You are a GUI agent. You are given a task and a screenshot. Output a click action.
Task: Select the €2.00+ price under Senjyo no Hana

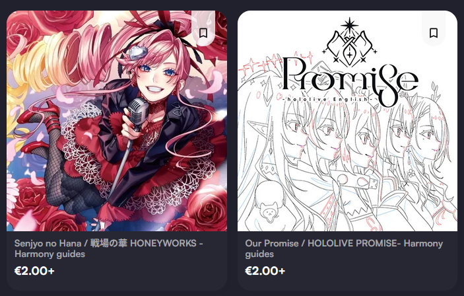tap(34, 271)
